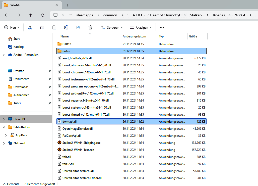The width and height of the screenshot is (258, 186).
Task: Collapse the Bibliotheken tree node
Action: tap(4, 127)
